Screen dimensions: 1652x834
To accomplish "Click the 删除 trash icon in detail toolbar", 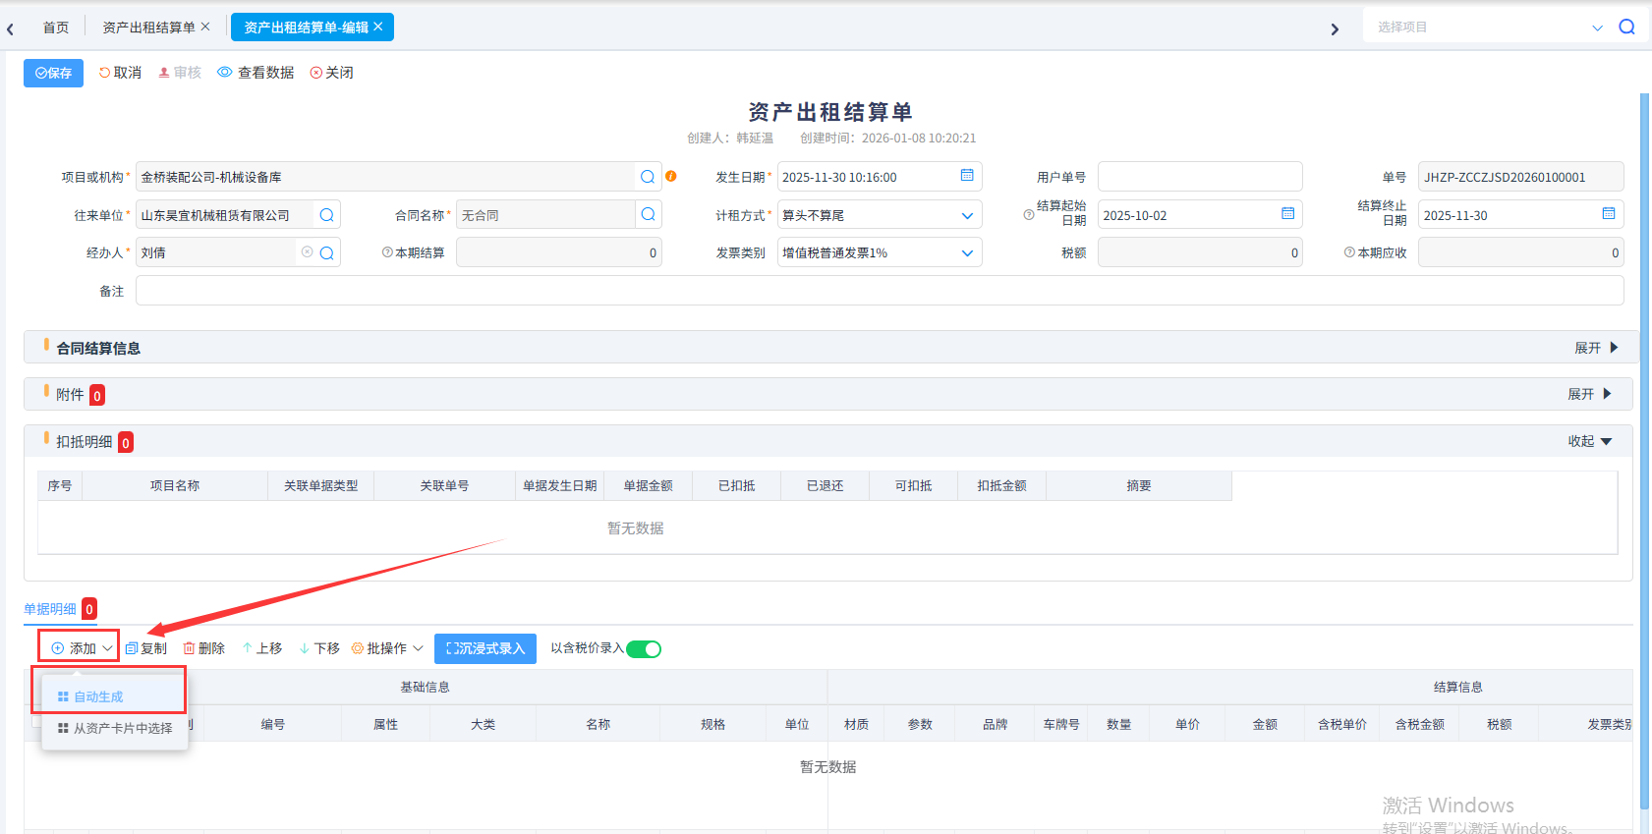I will click(190, 648).
